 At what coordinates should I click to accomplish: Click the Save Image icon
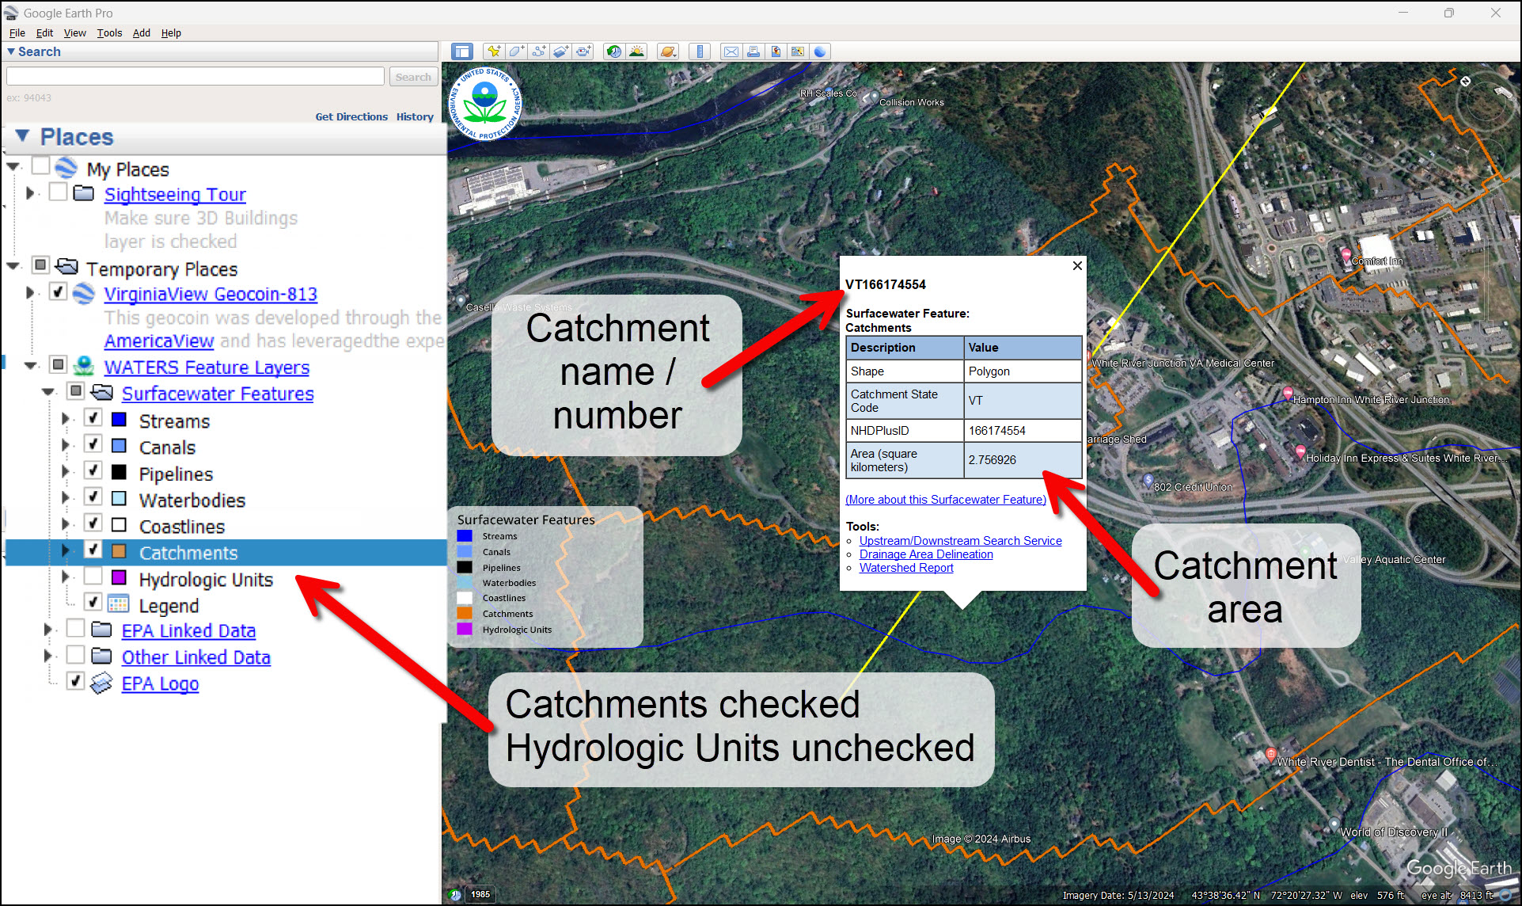pos(776,51)
